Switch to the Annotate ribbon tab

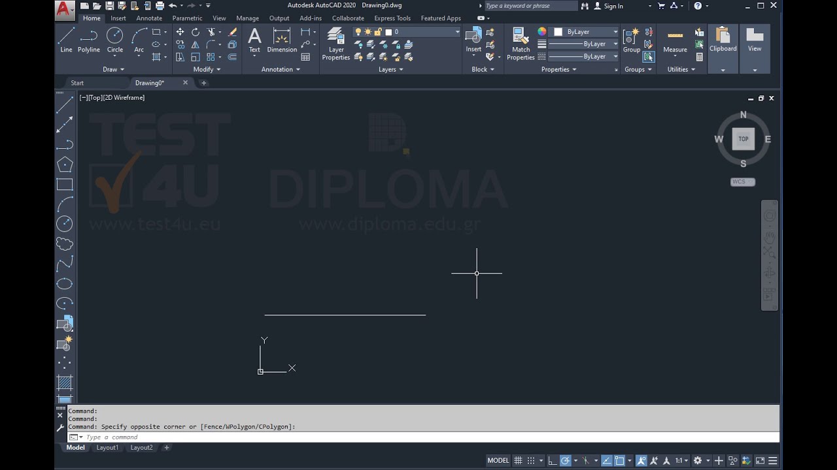[149, 18]
